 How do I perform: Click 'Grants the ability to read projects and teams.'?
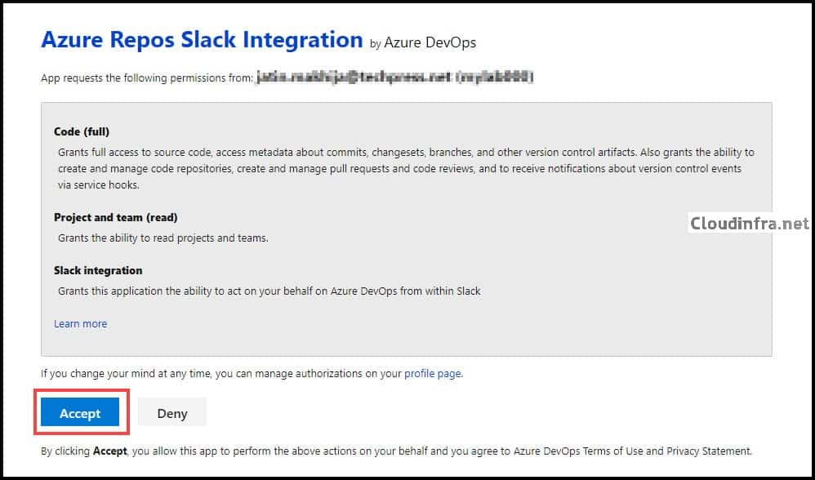coord(163,238)
